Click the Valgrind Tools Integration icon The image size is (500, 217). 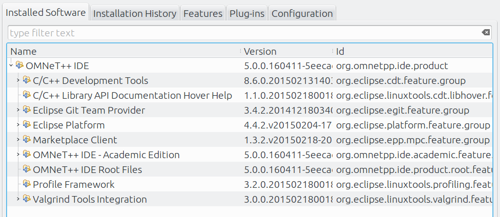point(27,199)
